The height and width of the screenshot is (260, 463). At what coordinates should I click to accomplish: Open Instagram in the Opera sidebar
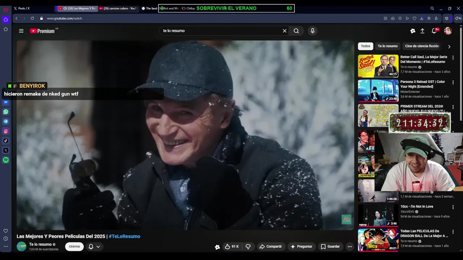(x=6, y=131)
